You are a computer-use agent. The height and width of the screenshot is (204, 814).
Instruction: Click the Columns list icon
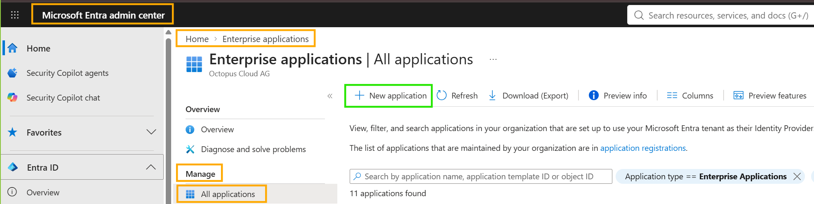pos(672,96)
